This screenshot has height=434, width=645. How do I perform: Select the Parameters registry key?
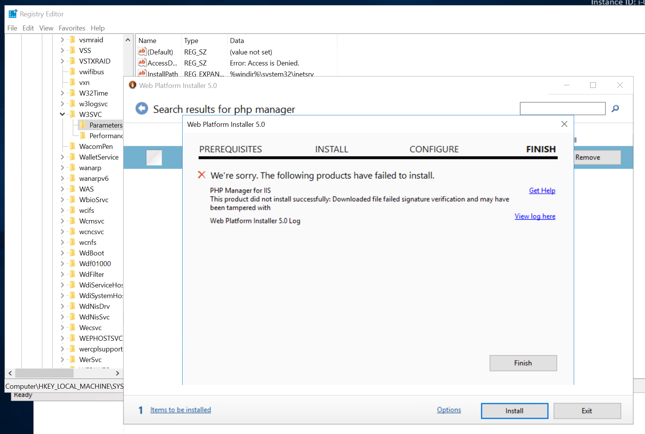(x=106, y=125)
